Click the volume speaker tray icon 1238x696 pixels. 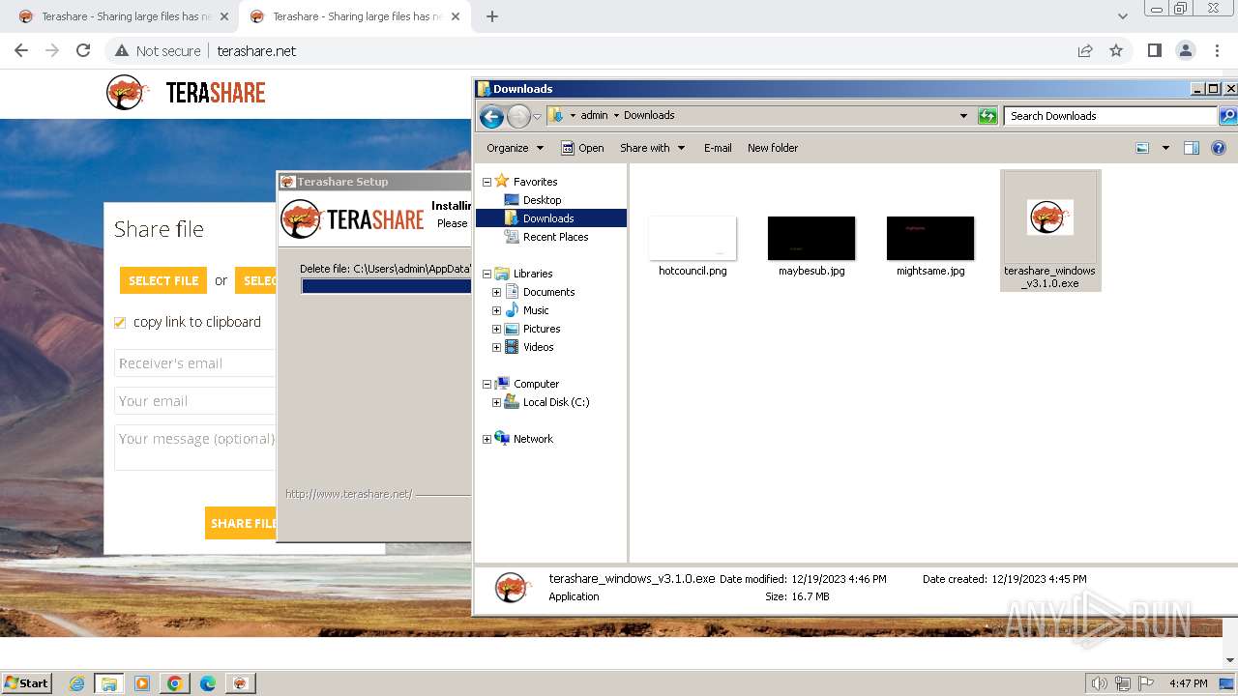[1100, 683]
